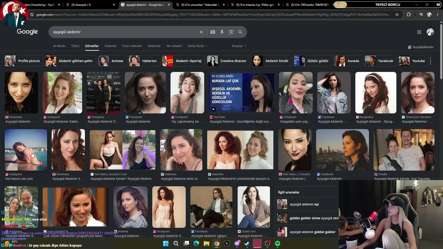Apply the Haberton filter chip

click(x=144, y=61)
